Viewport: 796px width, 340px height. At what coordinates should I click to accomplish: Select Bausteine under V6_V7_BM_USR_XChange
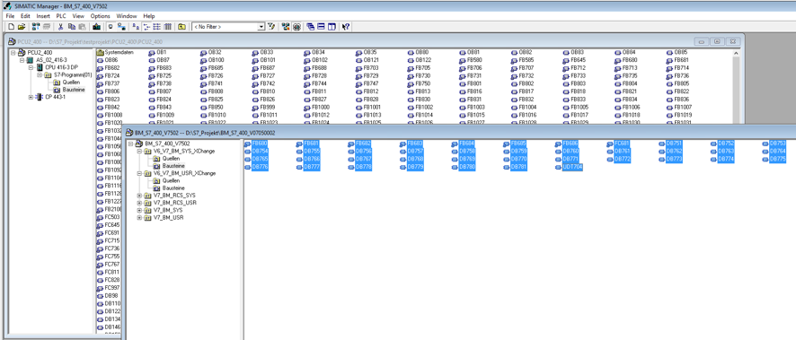pyautogui.click(x=173, y=188)
